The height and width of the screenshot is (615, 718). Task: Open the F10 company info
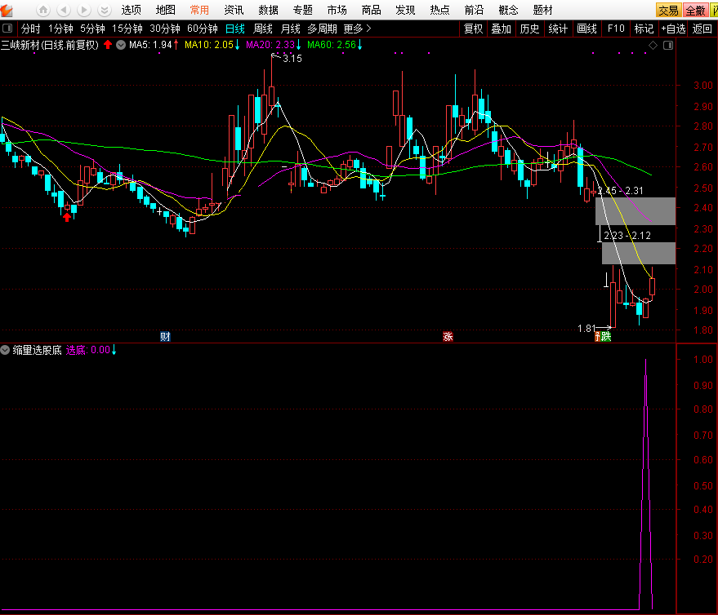616,29
